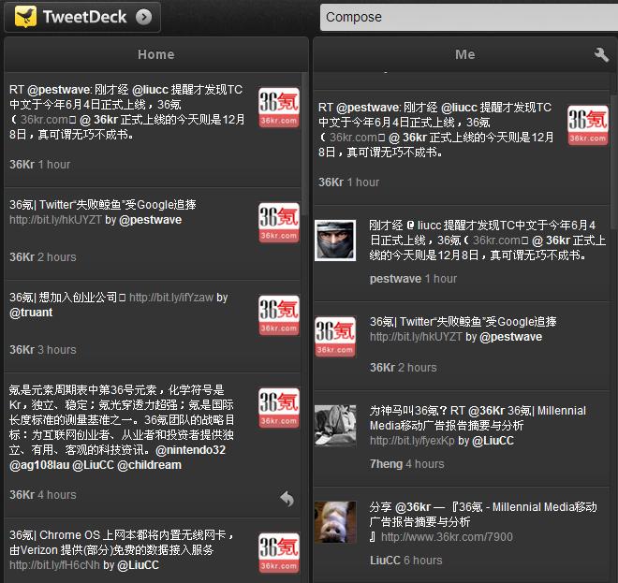Click @36kr mention in LiuCC tweet
618x583 pixels.
[x=413, y=507]
